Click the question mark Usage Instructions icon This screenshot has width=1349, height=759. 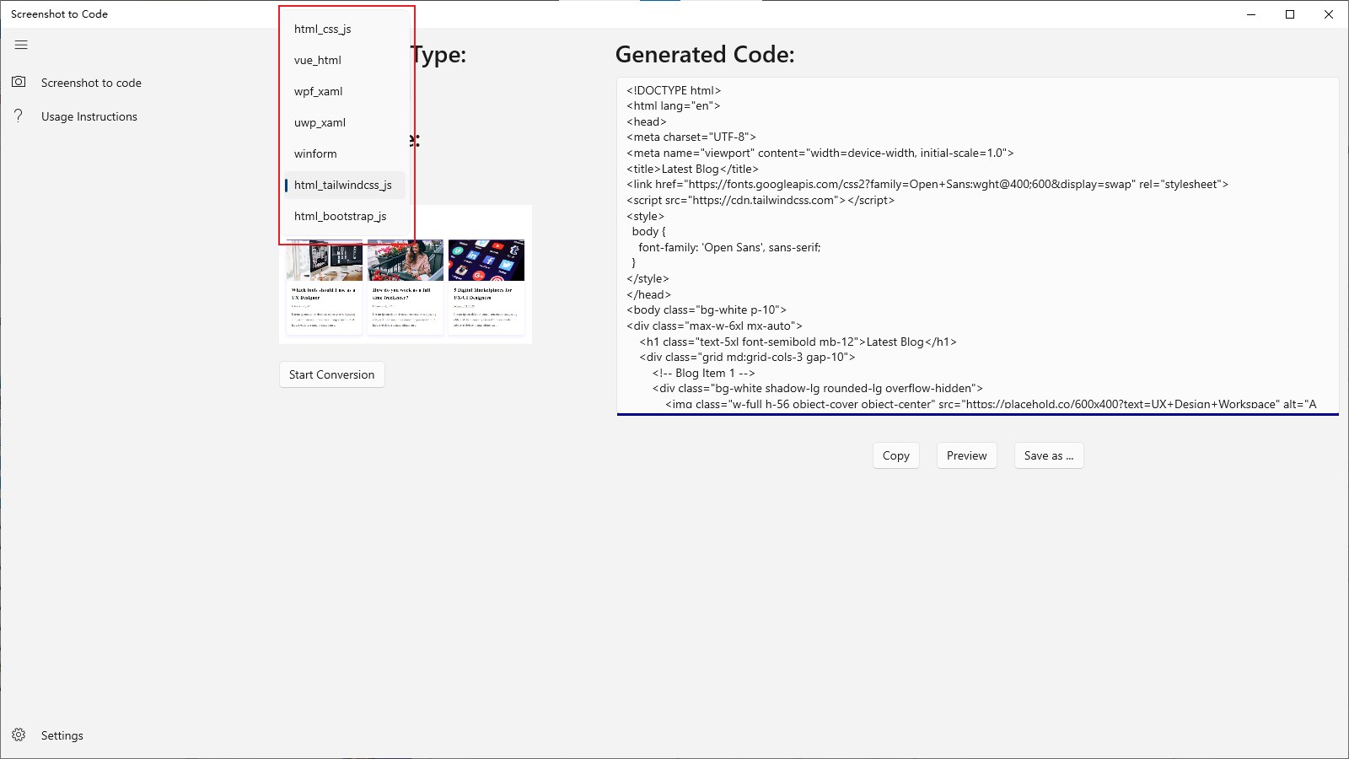tap(19, 116)
